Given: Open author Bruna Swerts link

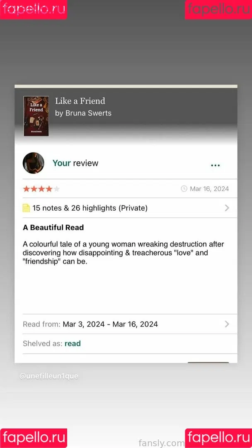Looking at the screenshot, I should pos(83,113).
